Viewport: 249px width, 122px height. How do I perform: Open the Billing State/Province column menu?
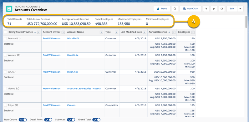point(38,32)
